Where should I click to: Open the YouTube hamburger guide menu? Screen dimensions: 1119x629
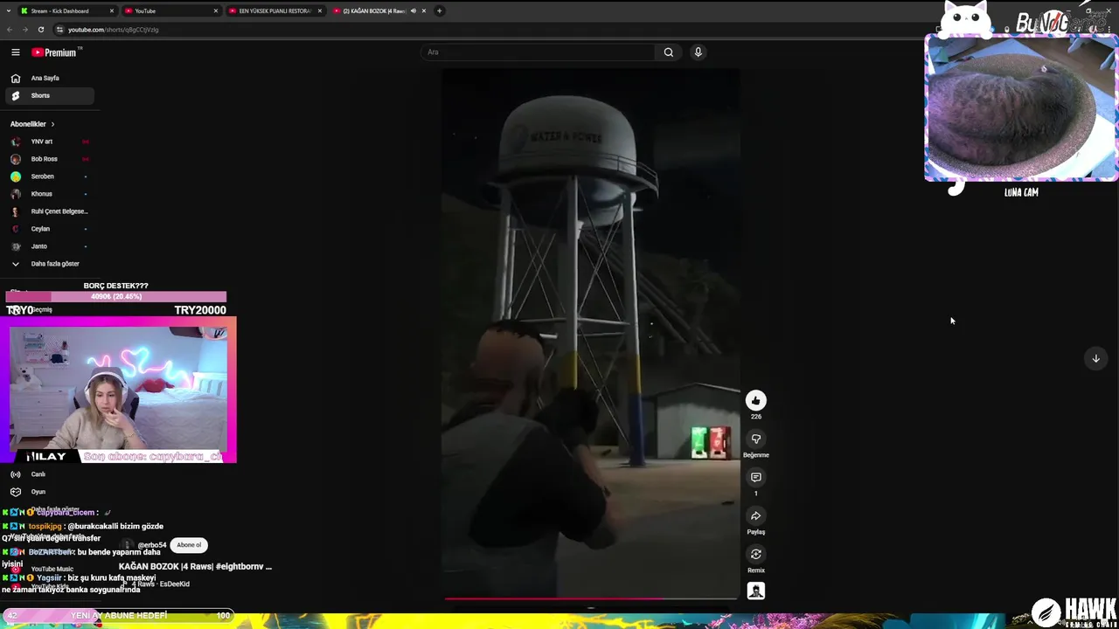[x=15, y=52]
